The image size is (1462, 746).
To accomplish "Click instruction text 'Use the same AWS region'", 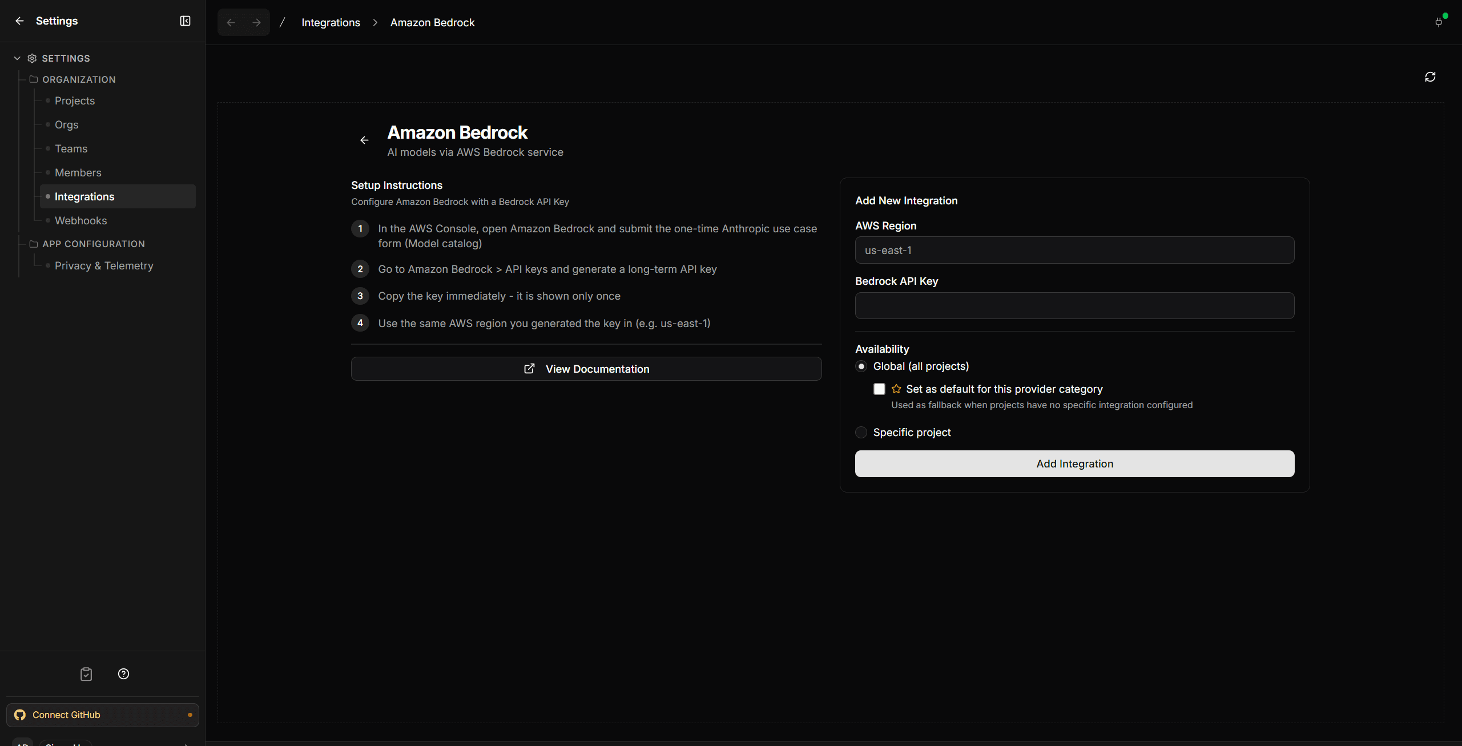I will click(544, 324).
